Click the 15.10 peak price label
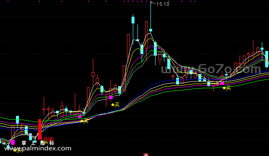The width and height of the screenshot is (269, 156). (x=163, y=4)
